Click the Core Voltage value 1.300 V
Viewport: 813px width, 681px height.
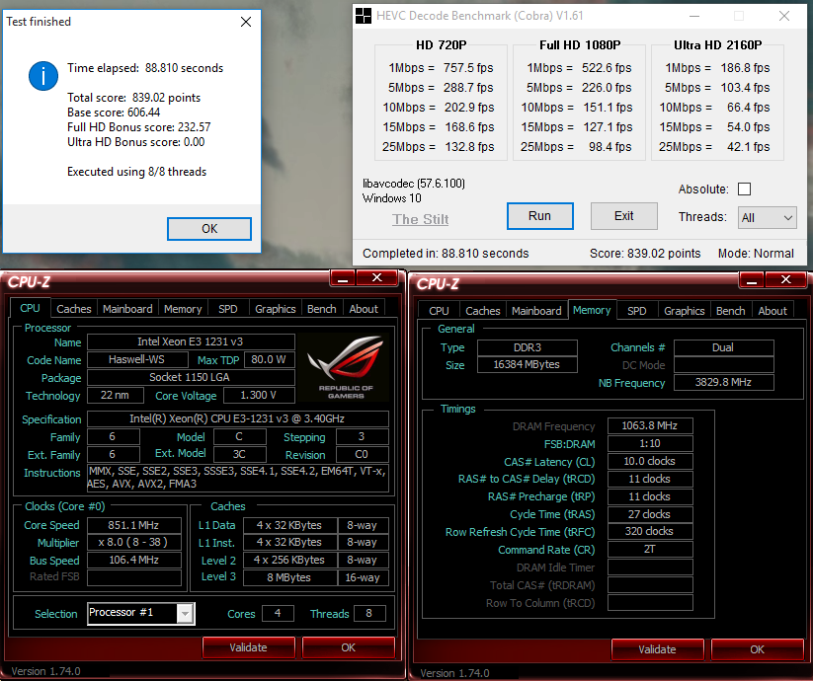259,395
